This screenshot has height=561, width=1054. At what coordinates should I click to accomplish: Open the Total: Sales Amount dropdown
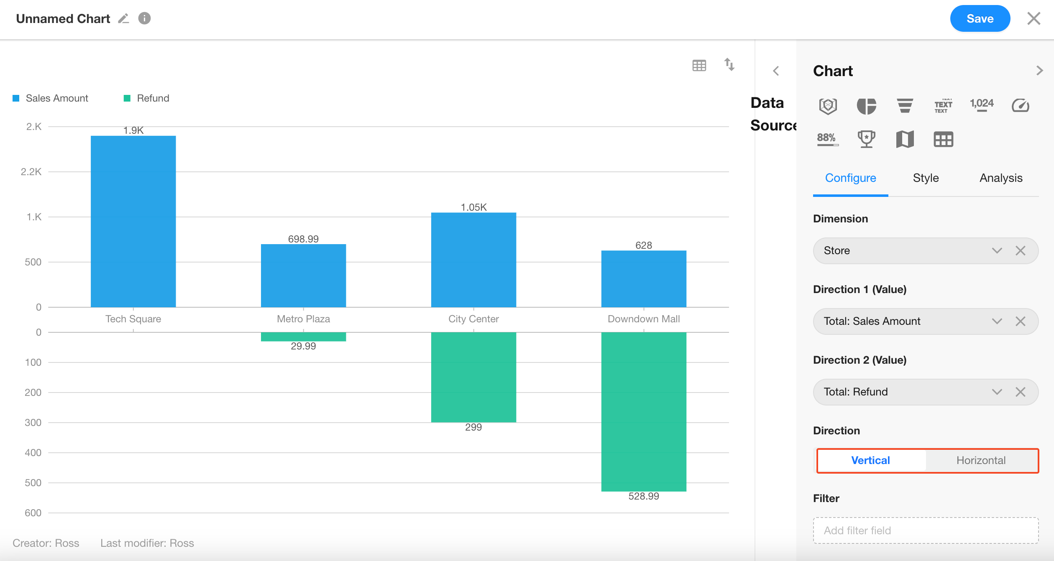pos(997,321)
